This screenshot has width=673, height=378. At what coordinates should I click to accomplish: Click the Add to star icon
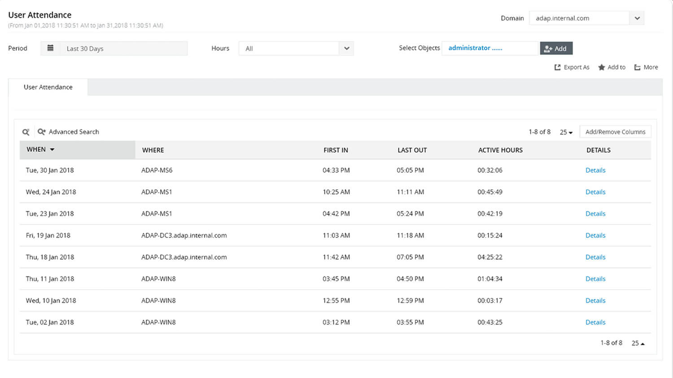[602, 68]
